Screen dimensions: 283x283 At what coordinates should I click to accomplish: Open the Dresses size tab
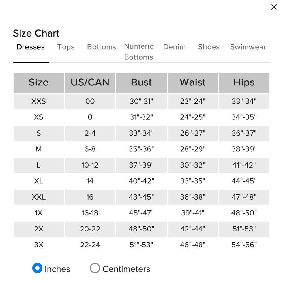(31, 47)
